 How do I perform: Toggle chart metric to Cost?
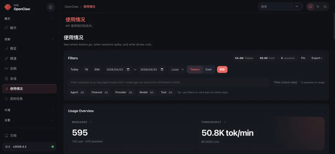tap(208, 70)
